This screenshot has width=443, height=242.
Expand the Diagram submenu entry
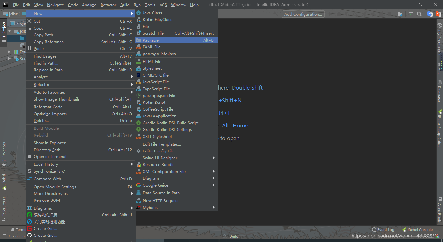[176, 178]
